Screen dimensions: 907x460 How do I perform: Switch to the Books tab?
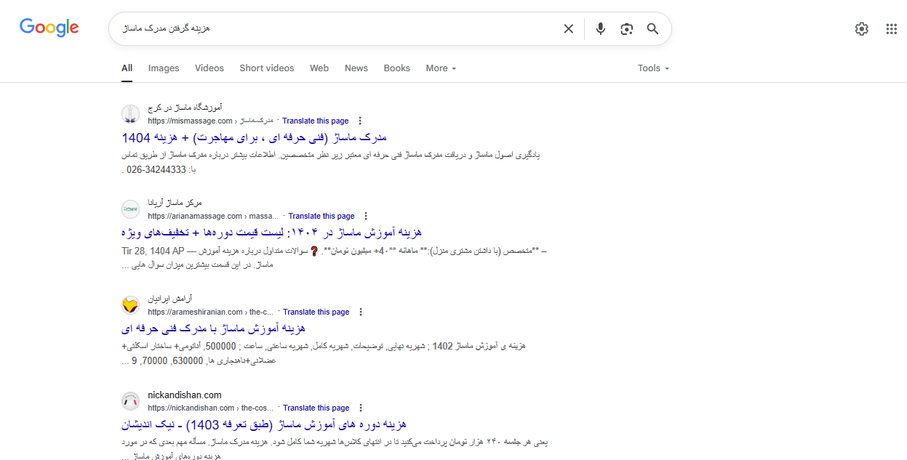pos(397,68)
